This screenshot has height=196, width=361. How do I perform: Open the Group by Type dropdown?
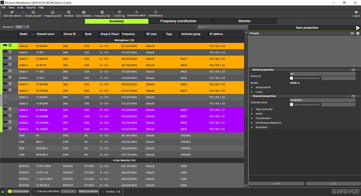(22, 27)
